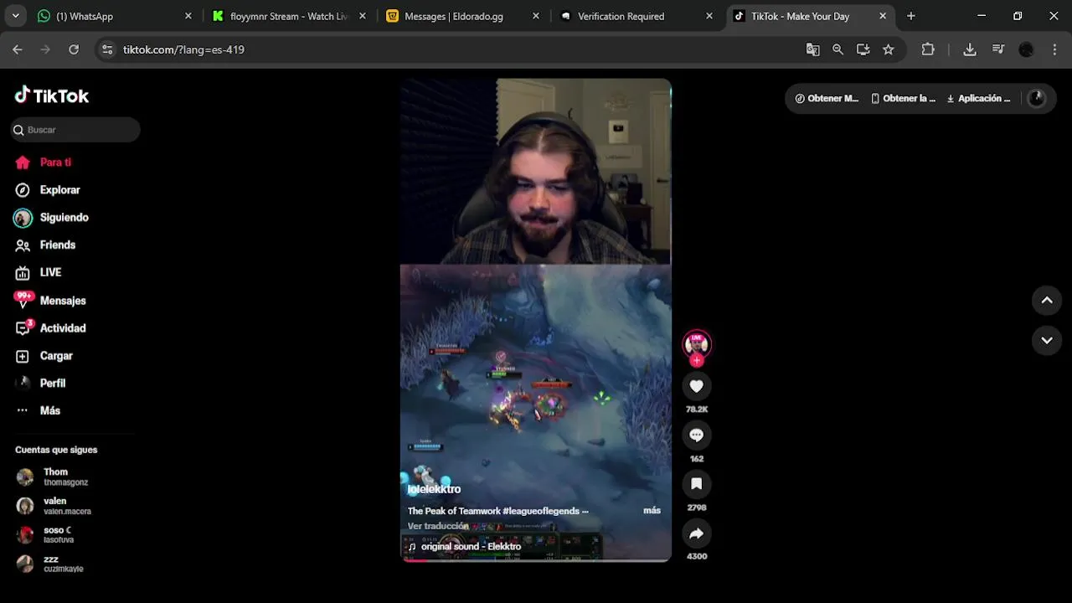Click the TikTok logo
The width and height of the screenshot is (1072, 603).
coord(52,95)
